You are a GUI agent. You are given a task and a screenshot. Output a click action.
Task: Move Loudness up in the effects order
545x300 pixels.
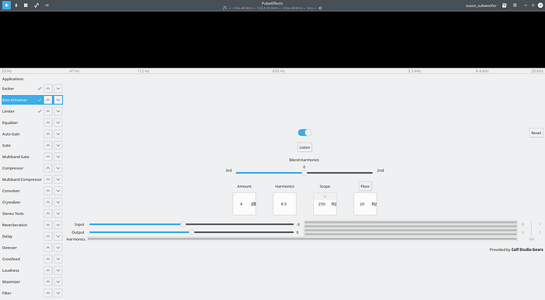point(48,270)
